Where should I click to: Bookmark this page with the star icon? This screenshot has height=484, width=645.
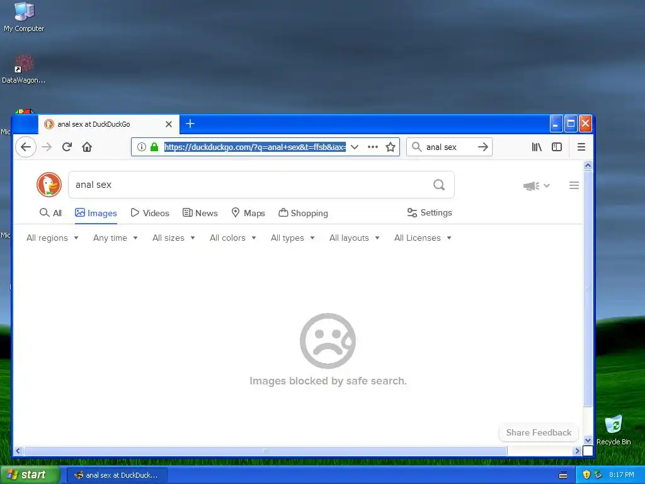(x=391, y=147)
